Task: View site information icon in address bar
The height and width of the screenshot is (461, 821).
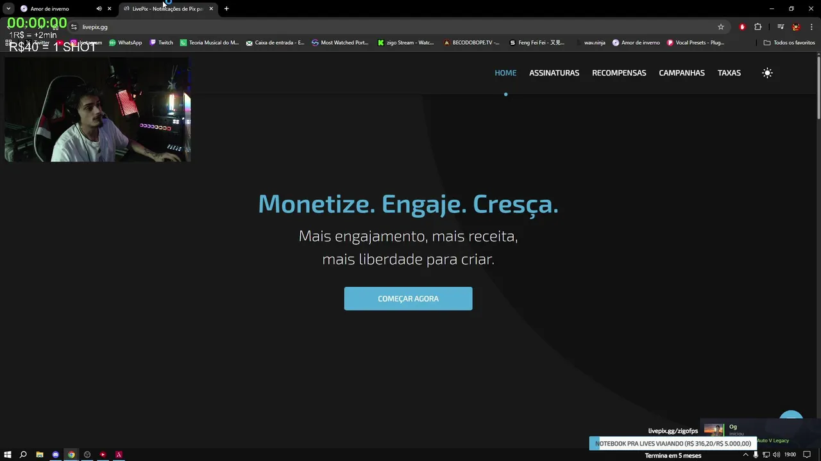Action: point(74,27)
